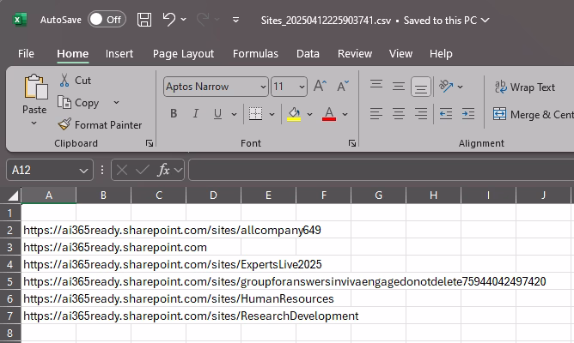This screenshot has width=574, height=343.
Task: Select row 5 header
Action: tap(10, 281)
